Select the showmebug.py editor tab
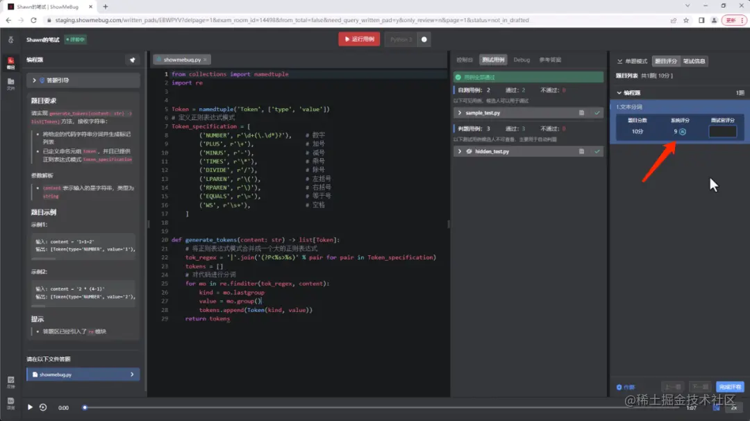The image size is (750, 421). [x=182, y=60]
